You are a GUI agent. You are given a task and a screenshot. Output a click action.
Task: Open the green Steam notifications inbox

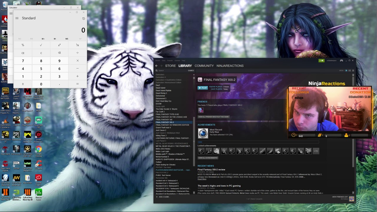coord(321,60)
